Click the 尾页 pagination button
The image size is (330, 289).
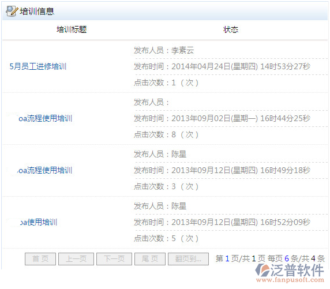[150, 259]
